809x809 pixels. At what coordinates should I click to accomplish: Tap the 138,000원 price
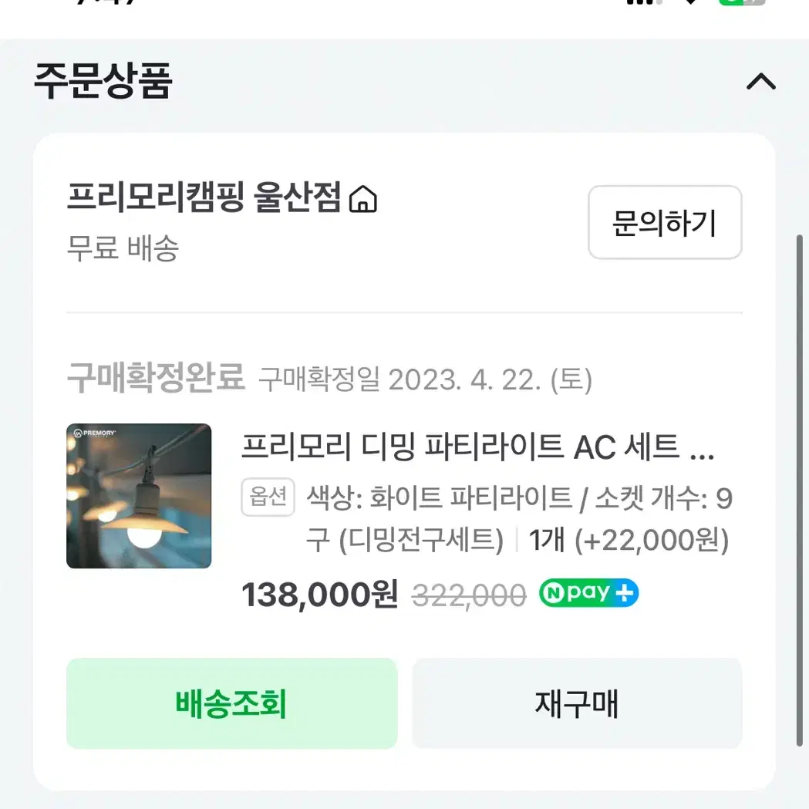click(x=320, y=595)
